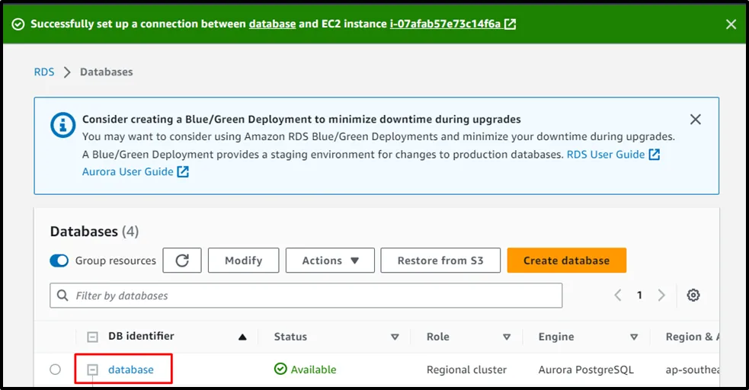Open the Status column sort filter
This screenshot has height=390, width=749.
395,337
